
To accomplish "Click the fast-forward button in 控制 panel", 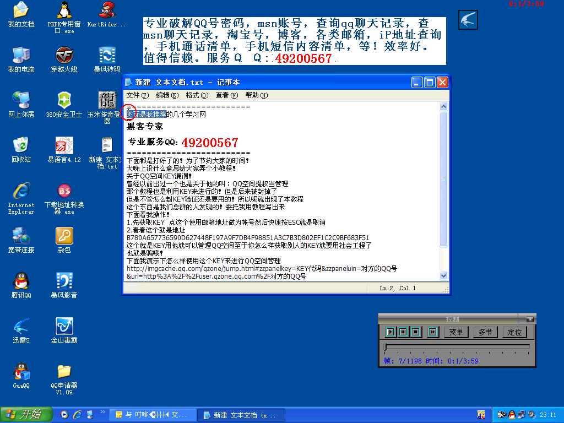I will pos(432,332).
